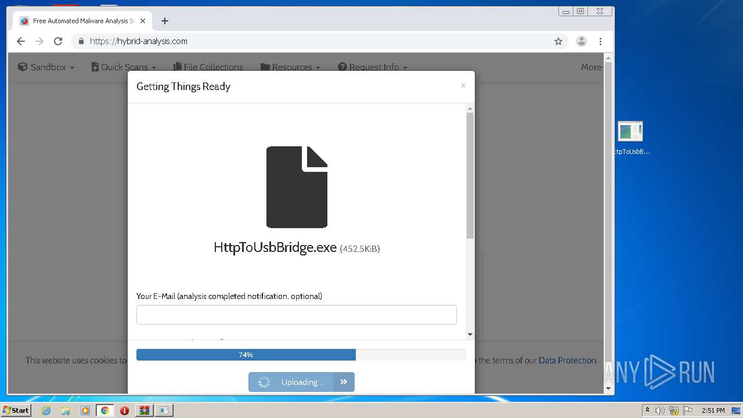Launch Internet Explorer from the taskbar
The height and width of the screenshot is (418, 743).
(x=46, y=410)
